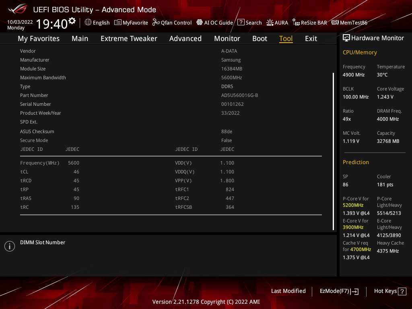Click the tCL 46 timing value
Image resolution: width=412 pixels, height=309 pixels.
coord(76,171)
